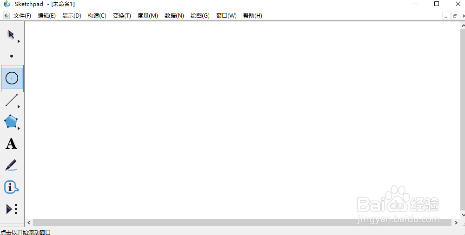Expand Straightedge tool variants flyout triangle
The width and height of the screenshot is (465, 235).
coord(19,107)
